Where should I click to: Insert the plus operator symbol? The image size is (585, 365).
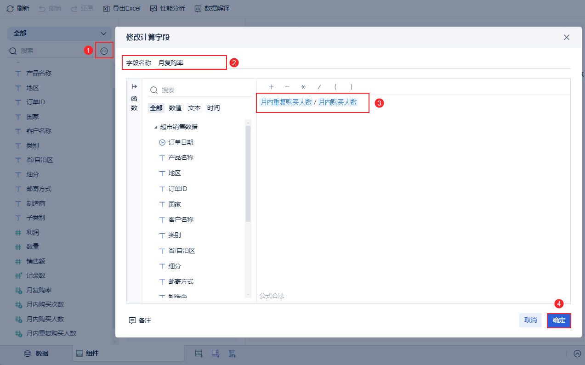pyautogui.click(x=271, y=87)
